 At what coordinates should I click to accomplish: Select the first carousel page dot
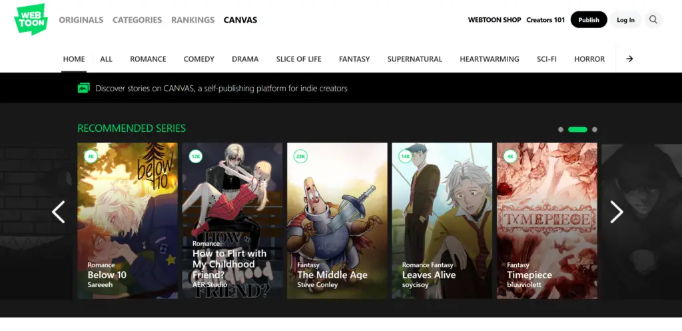[561, 129]
